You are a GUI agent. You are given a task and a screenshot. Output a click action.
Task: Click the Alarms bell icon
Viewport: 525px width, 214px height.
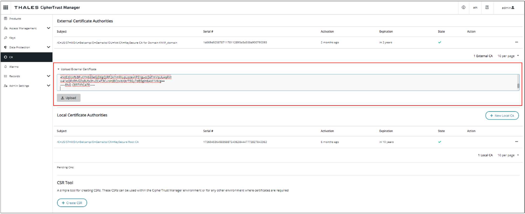[5, 66]
